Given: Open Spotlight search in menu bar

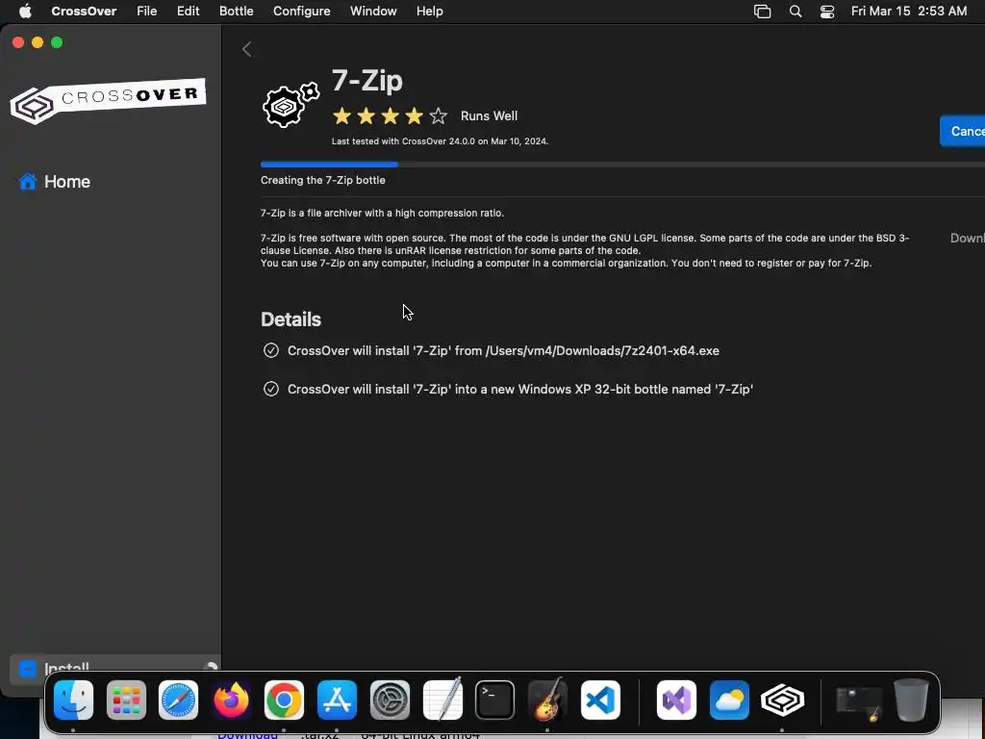Looking at the screenshot, I should (x=796, y=12).
